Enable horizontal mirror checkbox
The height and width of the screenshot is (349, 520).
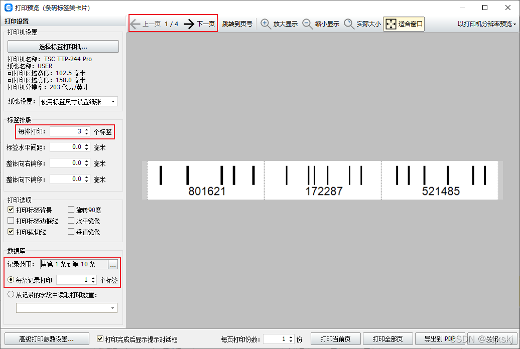(x=71, y=221)
